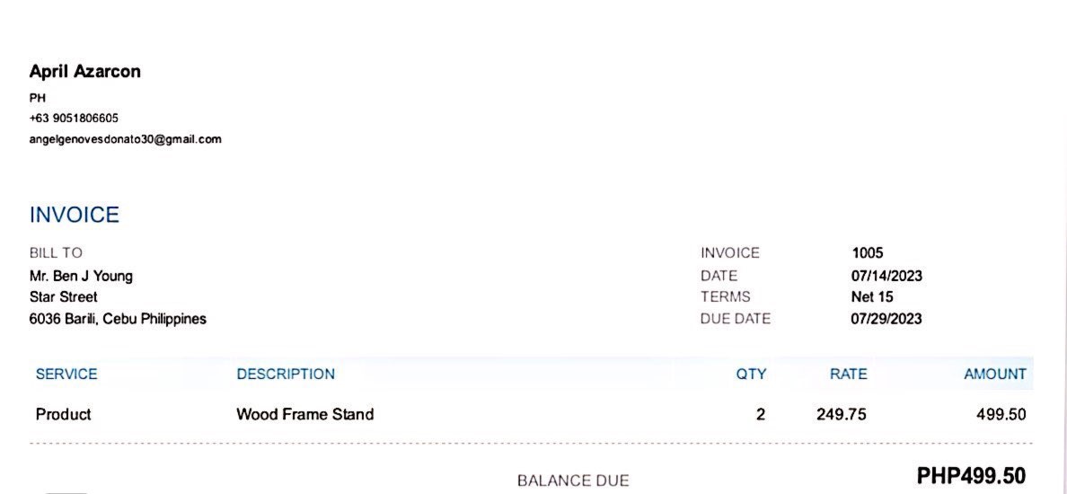Click the SERVICE column header
This screenshot has width=1067, height=494.
pos(66,375)
